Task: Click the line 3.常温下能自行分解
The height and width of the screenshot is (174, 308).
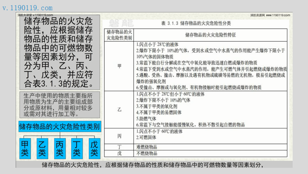Action: (197, 63)
